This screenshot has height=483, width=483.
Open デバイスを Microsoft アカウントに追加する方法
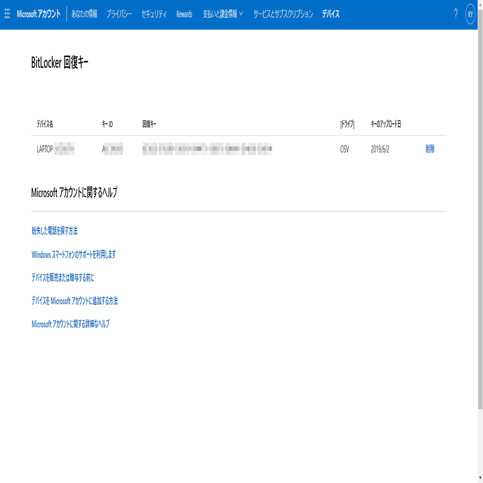75,302
